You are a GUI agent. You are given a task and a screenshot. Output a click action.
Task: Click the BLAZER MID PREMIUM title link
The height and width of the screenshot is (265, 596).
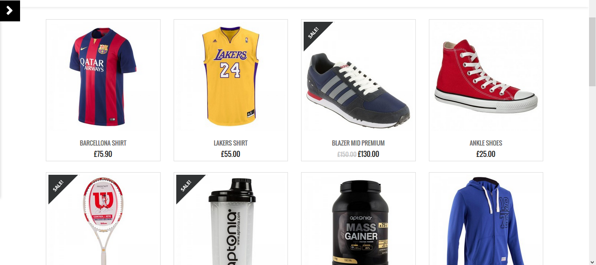(358, 143)
